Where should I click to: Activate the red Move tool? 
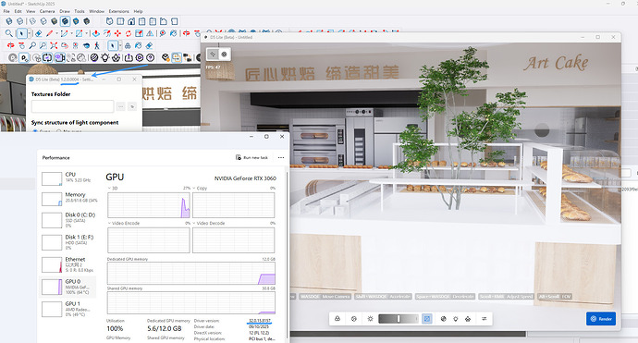click(117, 33)
